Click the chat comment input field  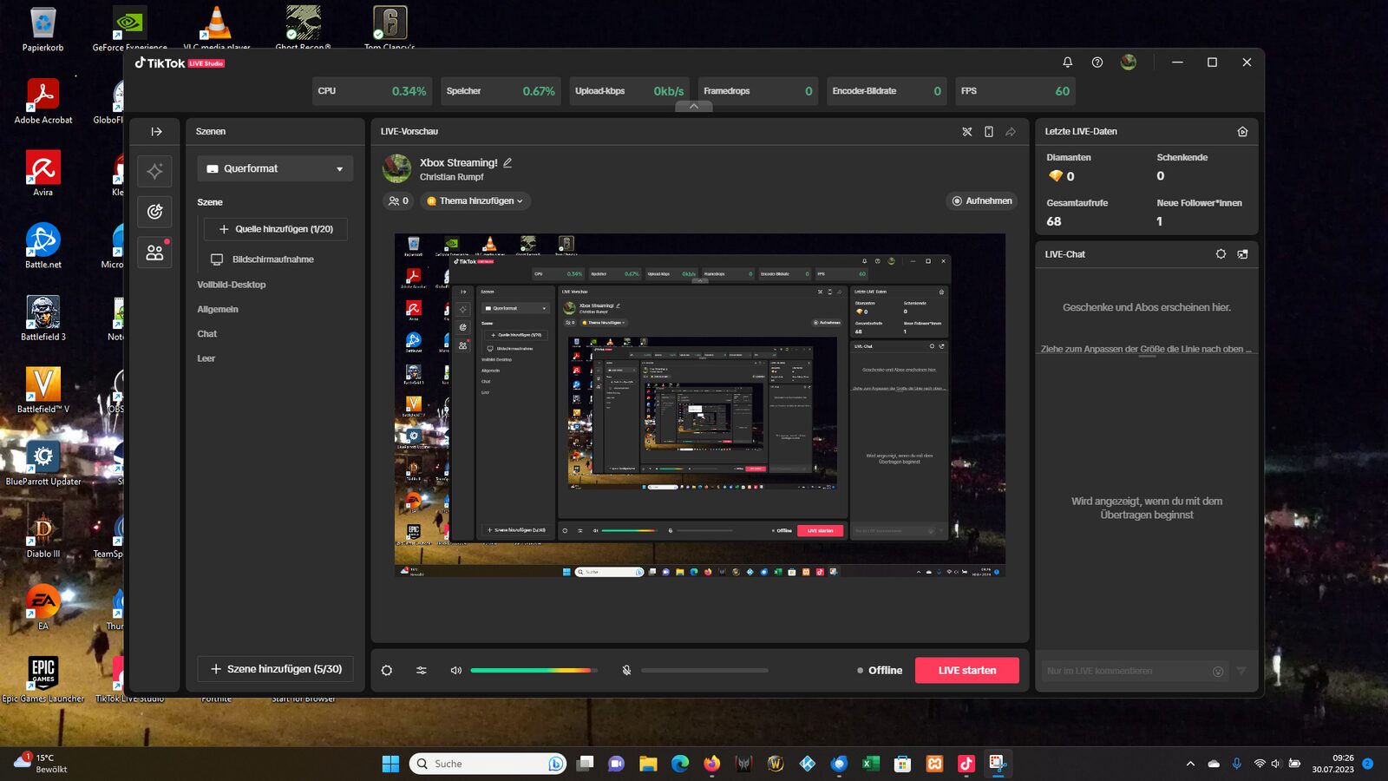1128,670
